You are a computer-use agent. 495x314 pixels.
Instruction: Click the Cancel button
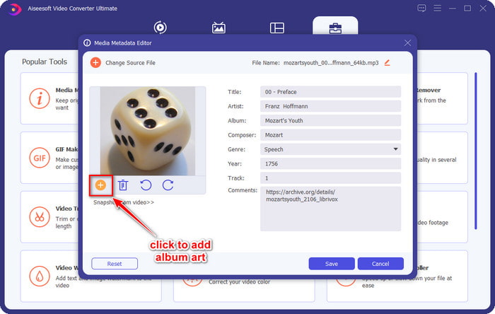pos(380,264)
